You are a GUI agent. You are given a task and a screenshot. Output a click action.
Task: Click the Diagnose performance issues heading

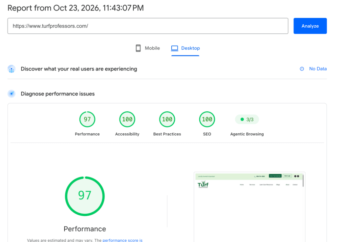click(57, 94)
